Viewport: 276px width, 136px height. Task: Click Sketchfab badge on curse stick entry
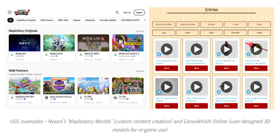point(159,54)
